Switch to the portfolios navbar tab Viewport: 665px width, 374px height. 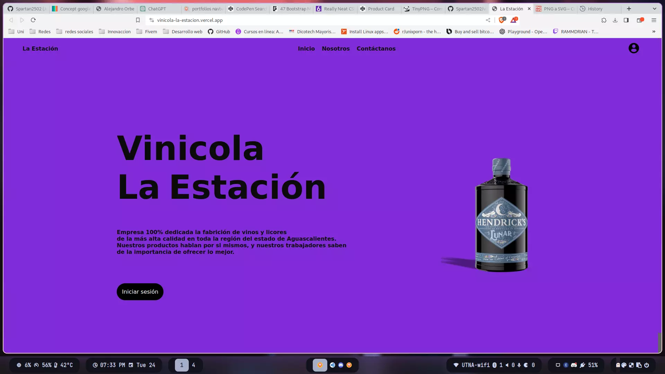[203, 9]
